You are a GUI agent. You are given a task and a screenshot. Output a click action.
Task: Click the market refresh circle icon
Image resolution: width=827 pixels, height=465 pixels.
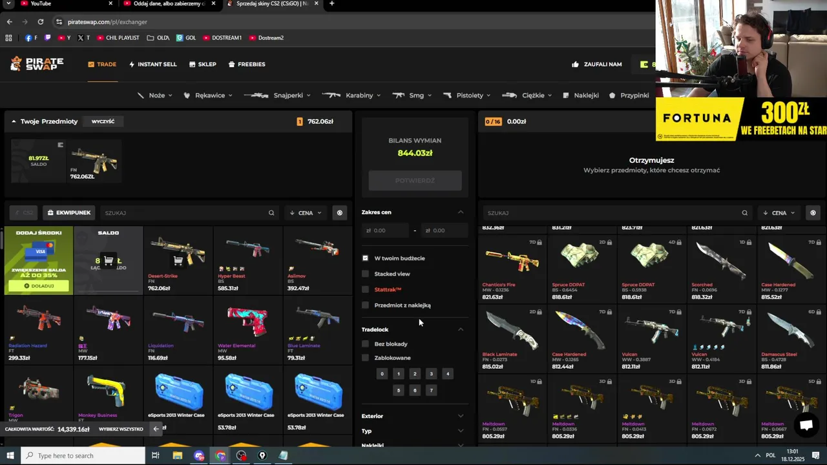click(x=813, y=212)
